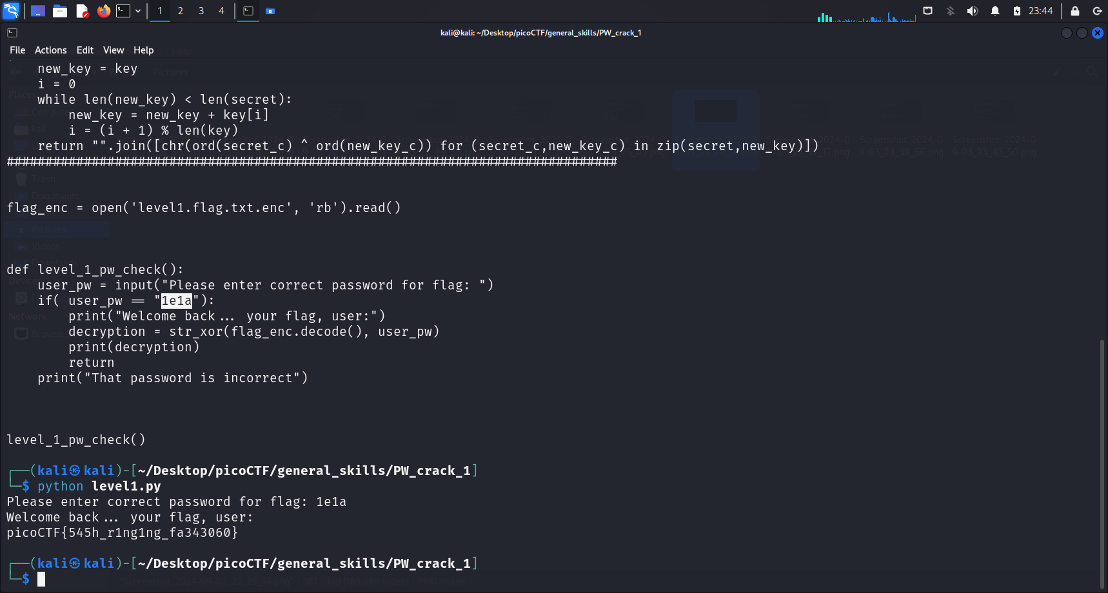Click the show desktop icon
The width and height of the screenshot is (1108, 593).
pos(38,11)
